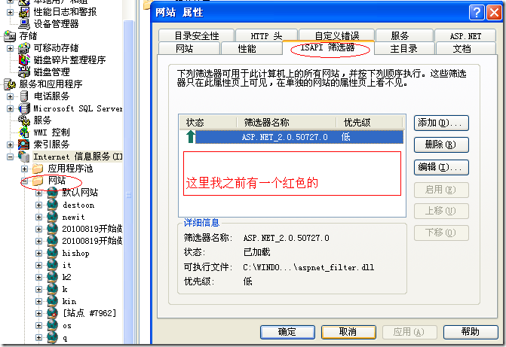
Task: Collapse the Internet 信息服务 node
Action: 10,157
